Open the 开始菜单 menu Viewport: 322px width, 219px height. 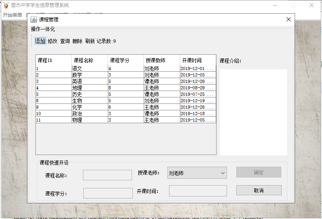[x=12, y=15]
